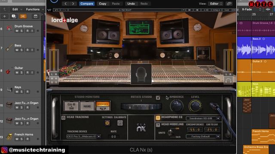Click the Waves logo icon in plugin toolbar

click(49, 10)
